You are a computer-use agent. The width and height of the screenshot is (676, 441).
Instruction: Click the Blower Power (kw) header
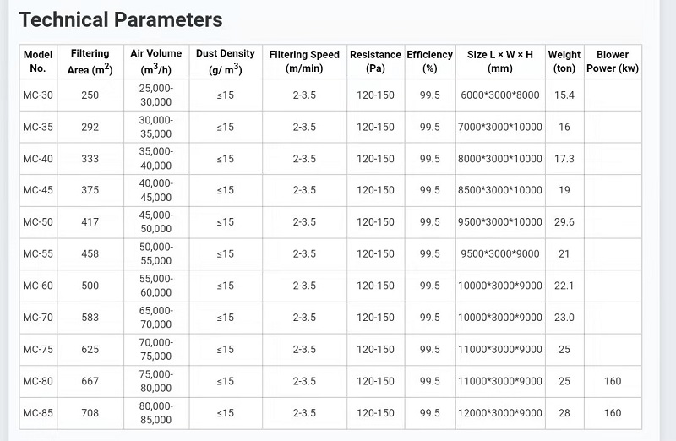(x=613, y=62)
